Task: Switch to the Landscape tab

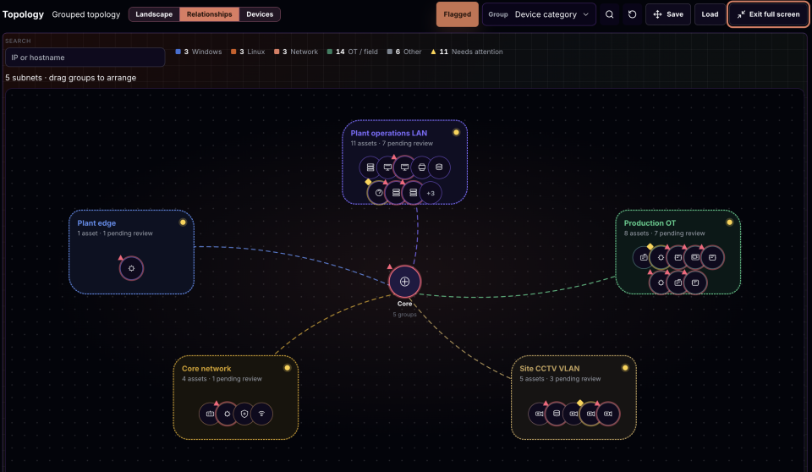Action: 154,14
